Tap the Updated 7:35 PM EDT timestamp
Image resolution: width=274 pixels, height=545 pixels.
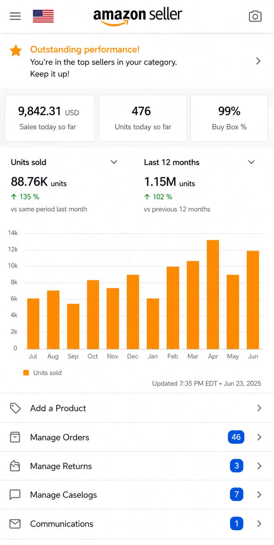[x=207, y=383]
